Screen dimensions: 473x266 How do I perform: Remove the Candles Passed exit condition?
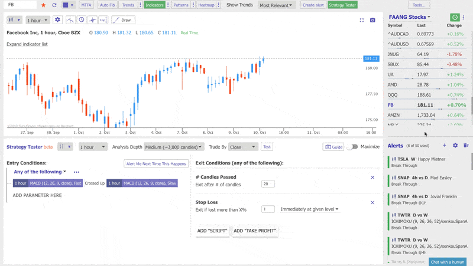[372, 177]
